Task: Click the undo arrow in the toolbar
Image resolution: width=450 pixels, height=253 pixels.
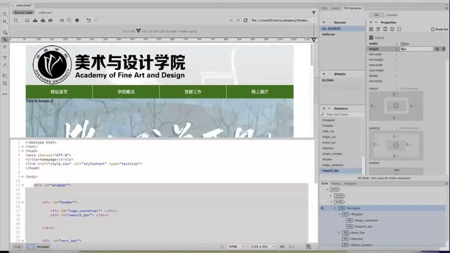Action: (x=89, y=20)
